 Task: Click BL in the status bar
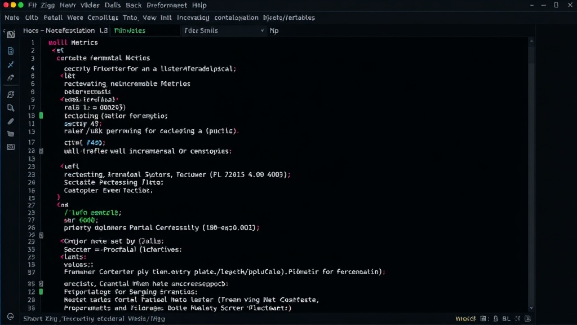pos(507,319)
